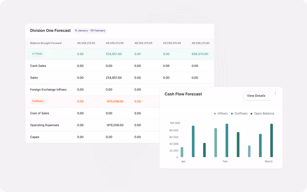
Task: Click the Division One Forecast title
Action: pos(50,30)
